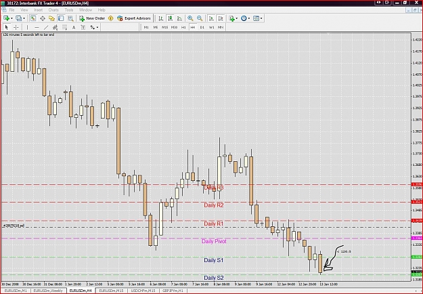This screenshot has height=294, width=423.
Task: Open the Data Window crosshair-target icon
Action: pos(43,18)
